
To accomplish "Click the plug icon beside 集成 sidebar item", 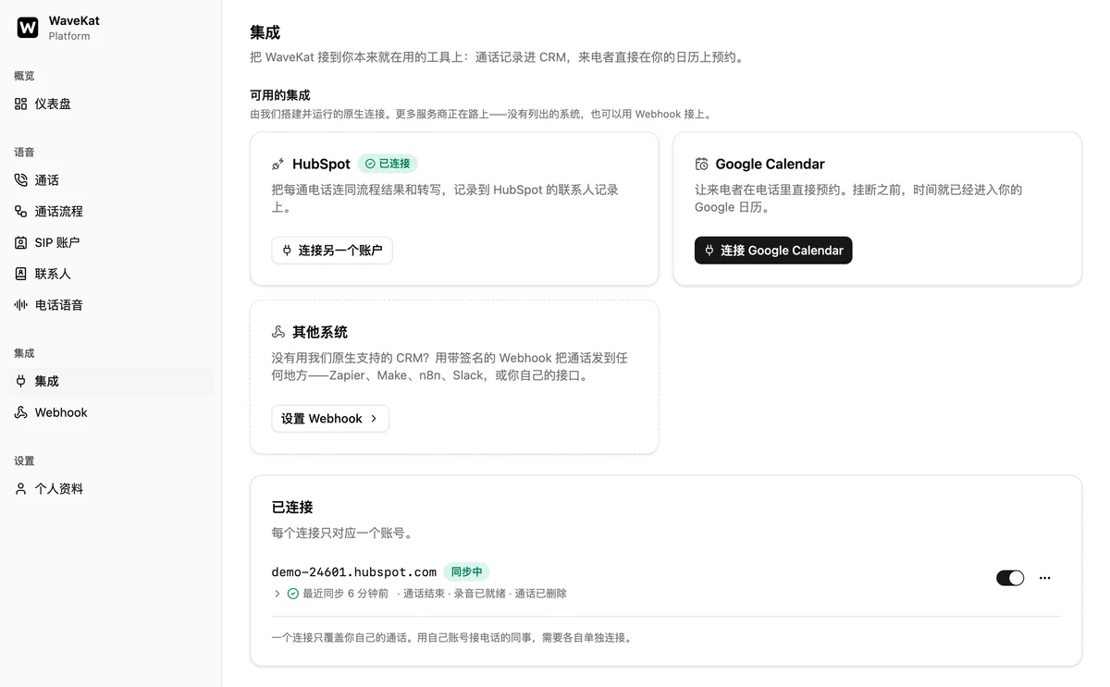I will [20, 381].
